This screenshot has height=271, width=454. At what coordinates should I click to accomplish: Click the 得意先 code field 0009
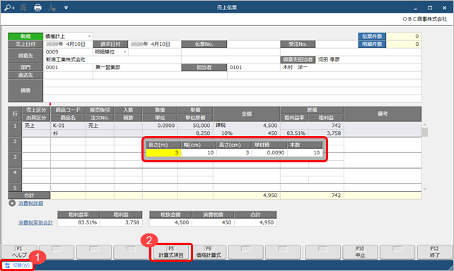click(68, 52)
